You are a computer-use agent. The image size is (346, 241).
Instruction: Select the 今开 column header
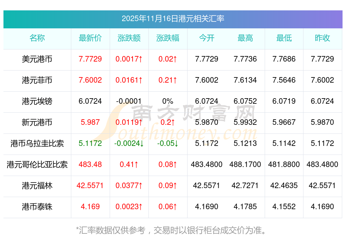(x=207, y=38)
